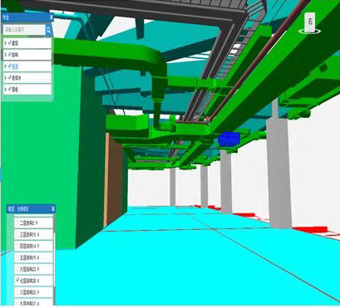340x308 pixels.
Task: Uncheck the 结构 discipline checkbox
Action: pos(10,55)
